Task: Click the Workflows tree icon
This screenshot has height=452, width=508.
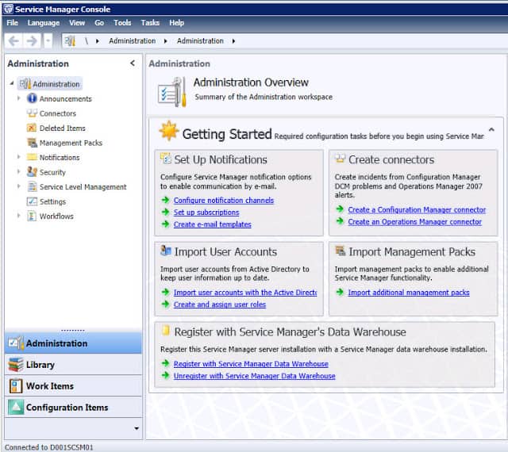Action: point(32,216)
